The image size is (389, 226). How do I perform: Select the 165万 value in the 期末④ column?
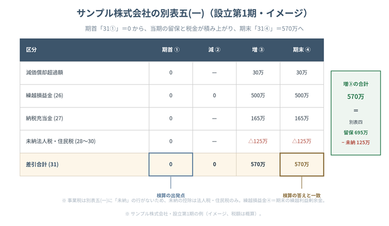302,119
